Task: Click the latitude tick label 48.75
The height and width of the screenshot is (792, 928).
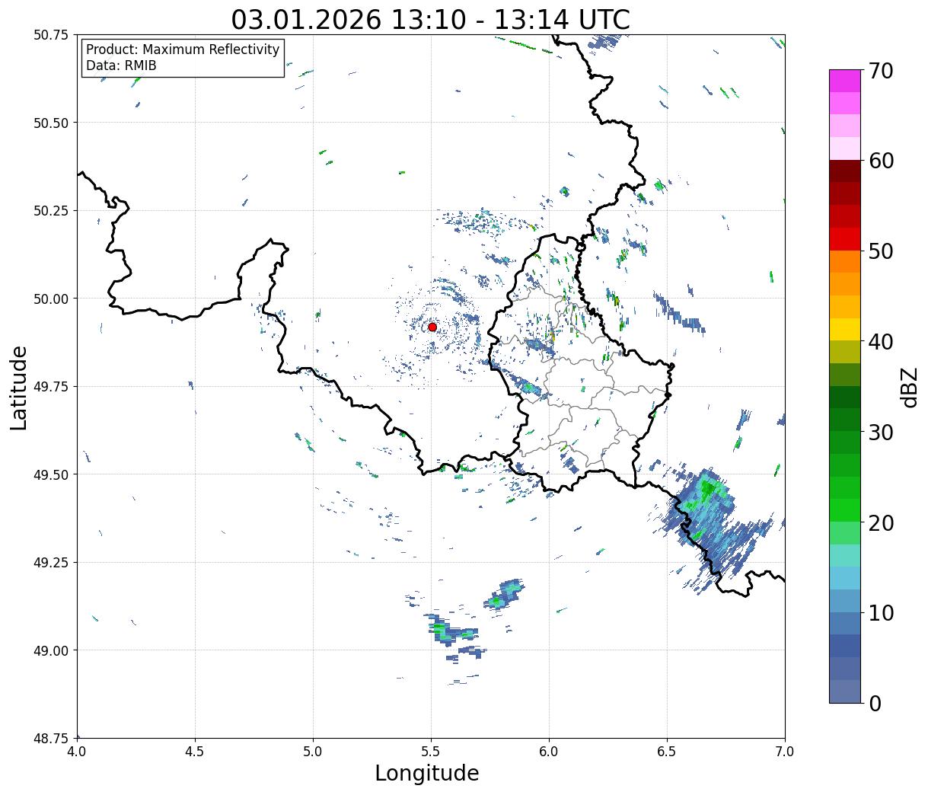Action: [50, 738]
